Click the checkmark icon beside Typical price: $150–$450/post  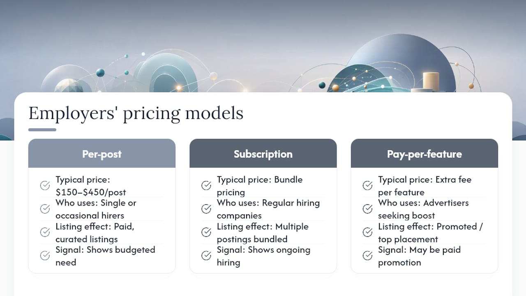(x=45, y=186)
